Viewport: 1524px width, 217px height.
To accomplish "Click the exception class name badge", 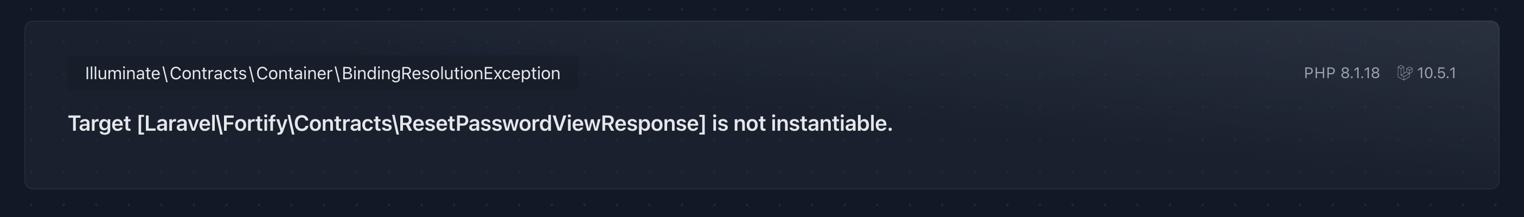I will (323, 73).
